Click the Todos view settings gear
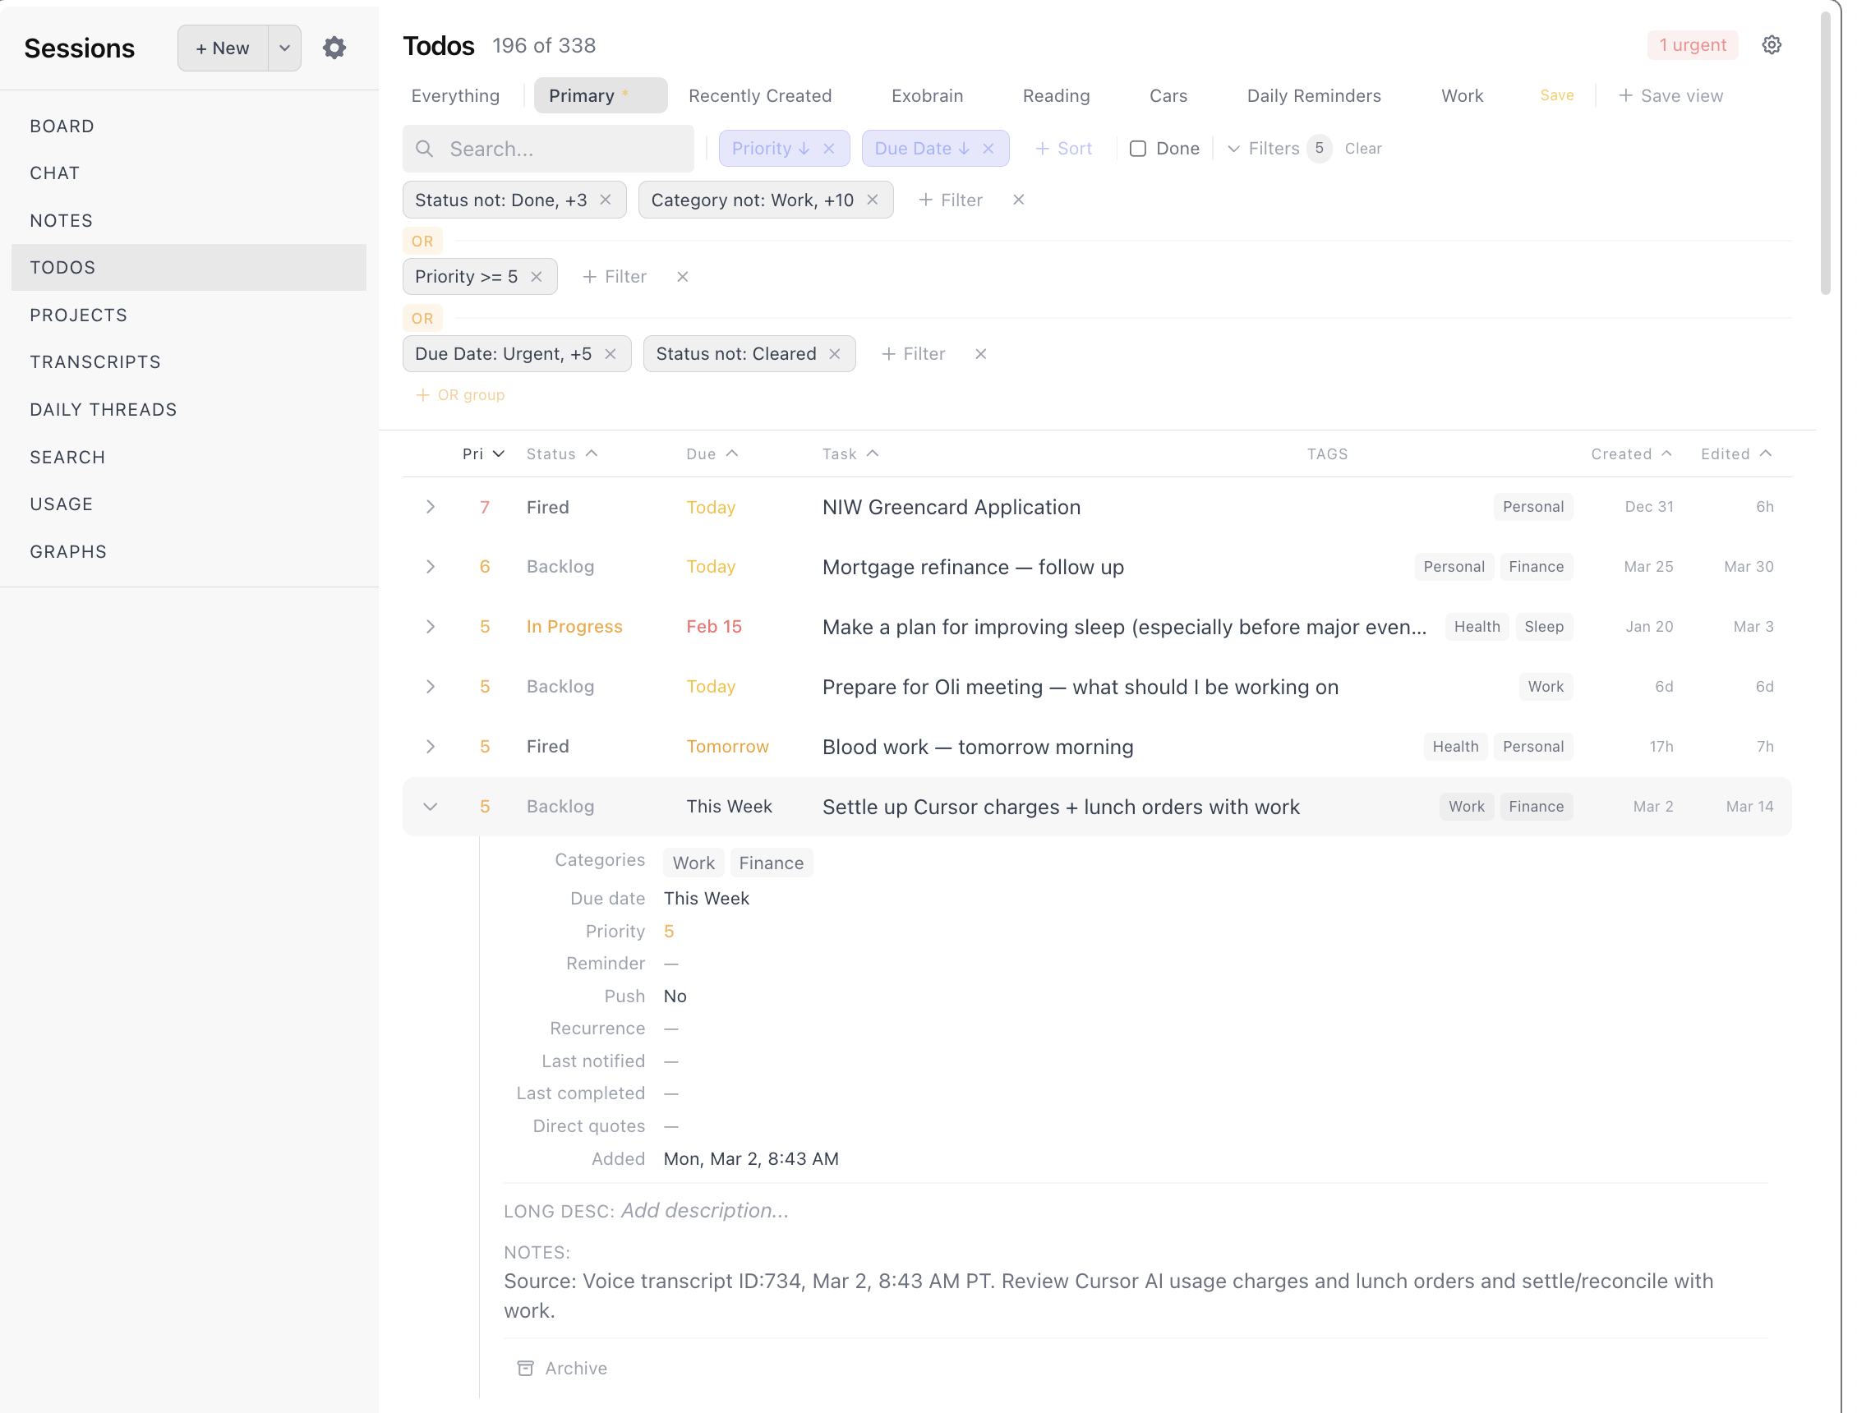The image size is (1857, 1413). 1772,45
